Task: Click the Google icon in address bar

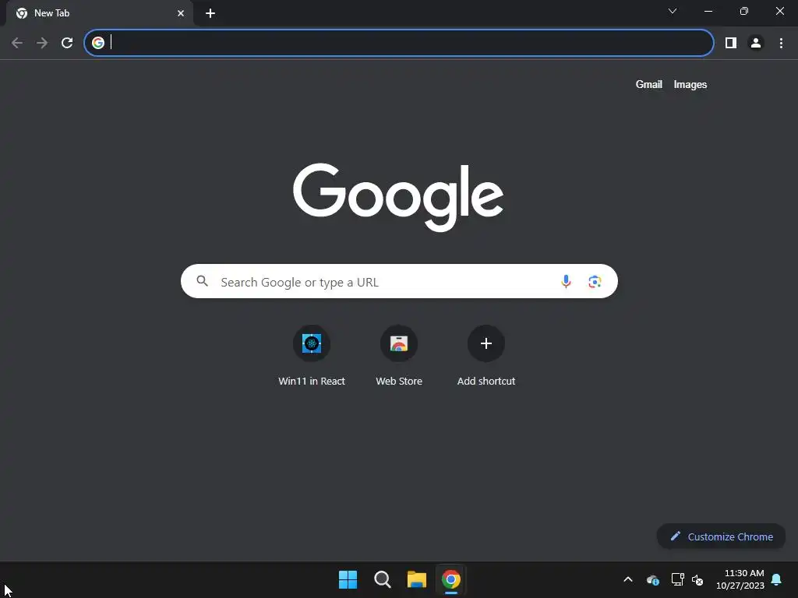Action: (x=98, y=43)
